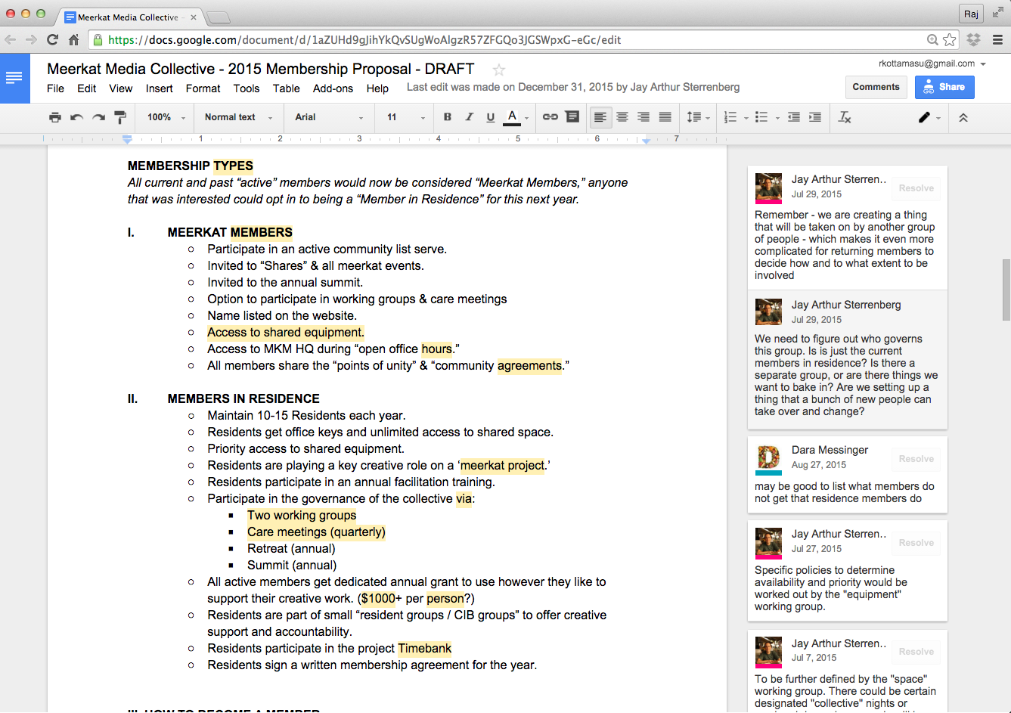The image size is (1011, 713).
Task: Resolve Dara Messinger's comment
Action: (x=916, y=459)
